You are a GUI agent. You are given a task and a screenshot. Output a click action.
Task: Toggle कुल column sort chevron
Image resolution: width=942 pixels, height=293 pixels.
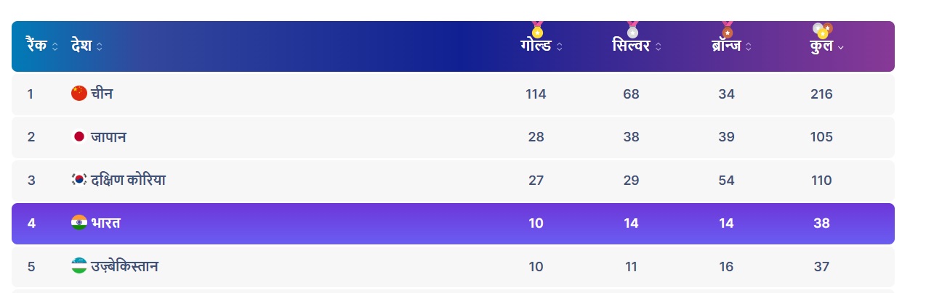841,47
